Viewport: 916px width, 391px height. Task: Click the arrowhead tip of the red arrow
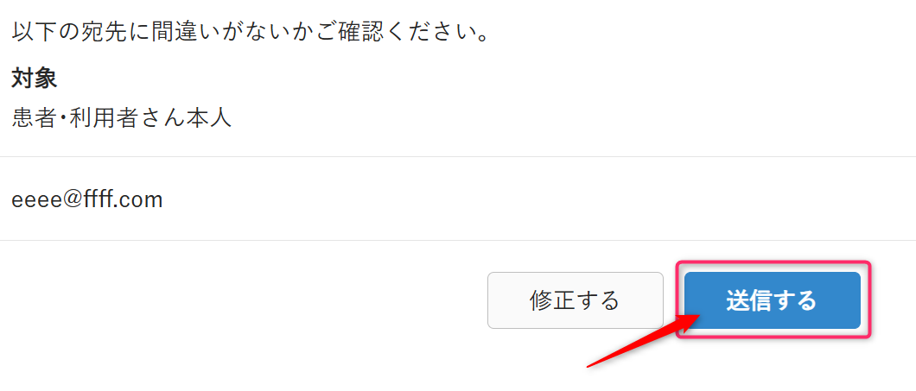[693, 316]
